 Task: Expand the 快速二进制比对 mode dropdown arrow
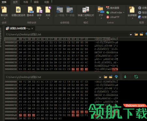tap(86, 18)
